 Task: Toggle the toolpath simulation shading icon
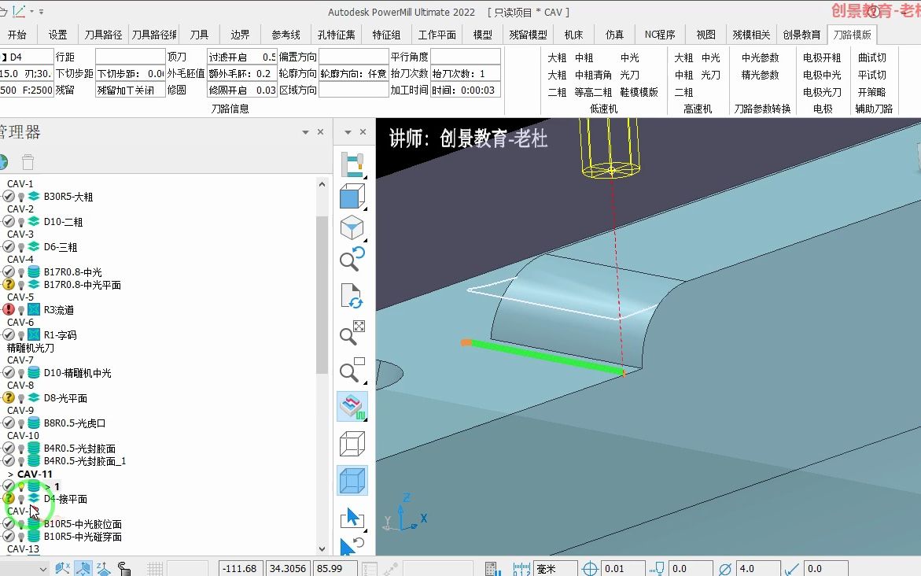pyautogui.click(x=352, y=407)
